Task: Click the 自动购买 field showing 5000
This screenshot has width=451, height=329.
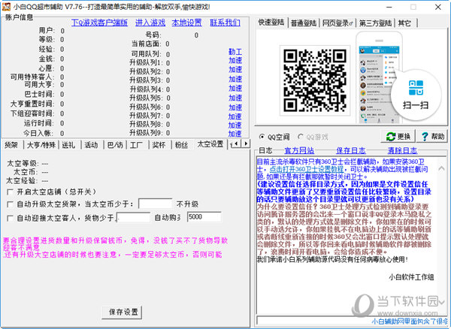Action: click(x=204, y=217)
